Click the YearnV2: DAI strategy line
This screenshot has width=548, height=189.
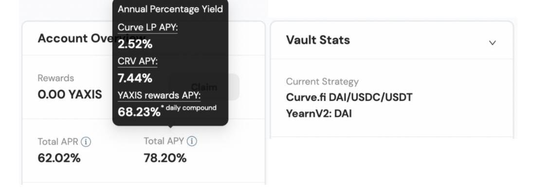pos(319,114)
